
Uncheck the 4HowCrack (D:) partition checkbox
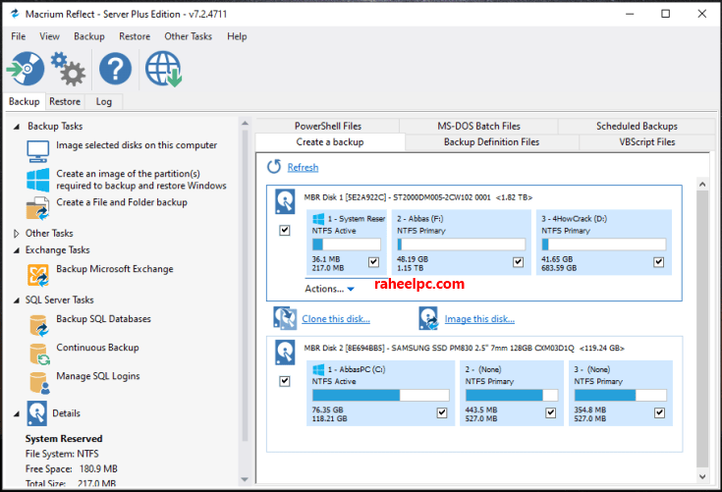(658, 262)
